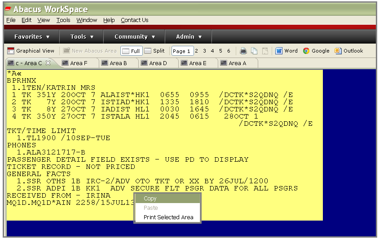
Task: Click SSR OTHS 1B line
Action: (x=142, y=181)
